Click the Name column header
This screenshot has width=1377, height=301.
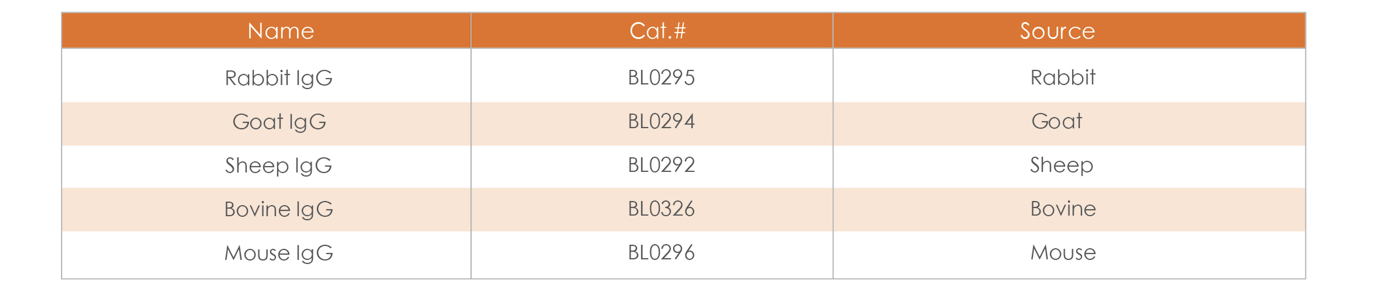[x=266, y=30]
